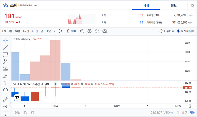Open the forecasting and measurement tools
Image resolution: width=197 pixels, height=117 pixels.
point(6,69)
